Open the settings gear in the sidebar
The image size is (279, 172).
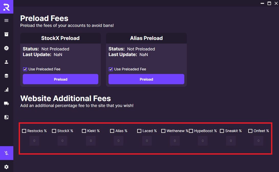pos(6,167)
